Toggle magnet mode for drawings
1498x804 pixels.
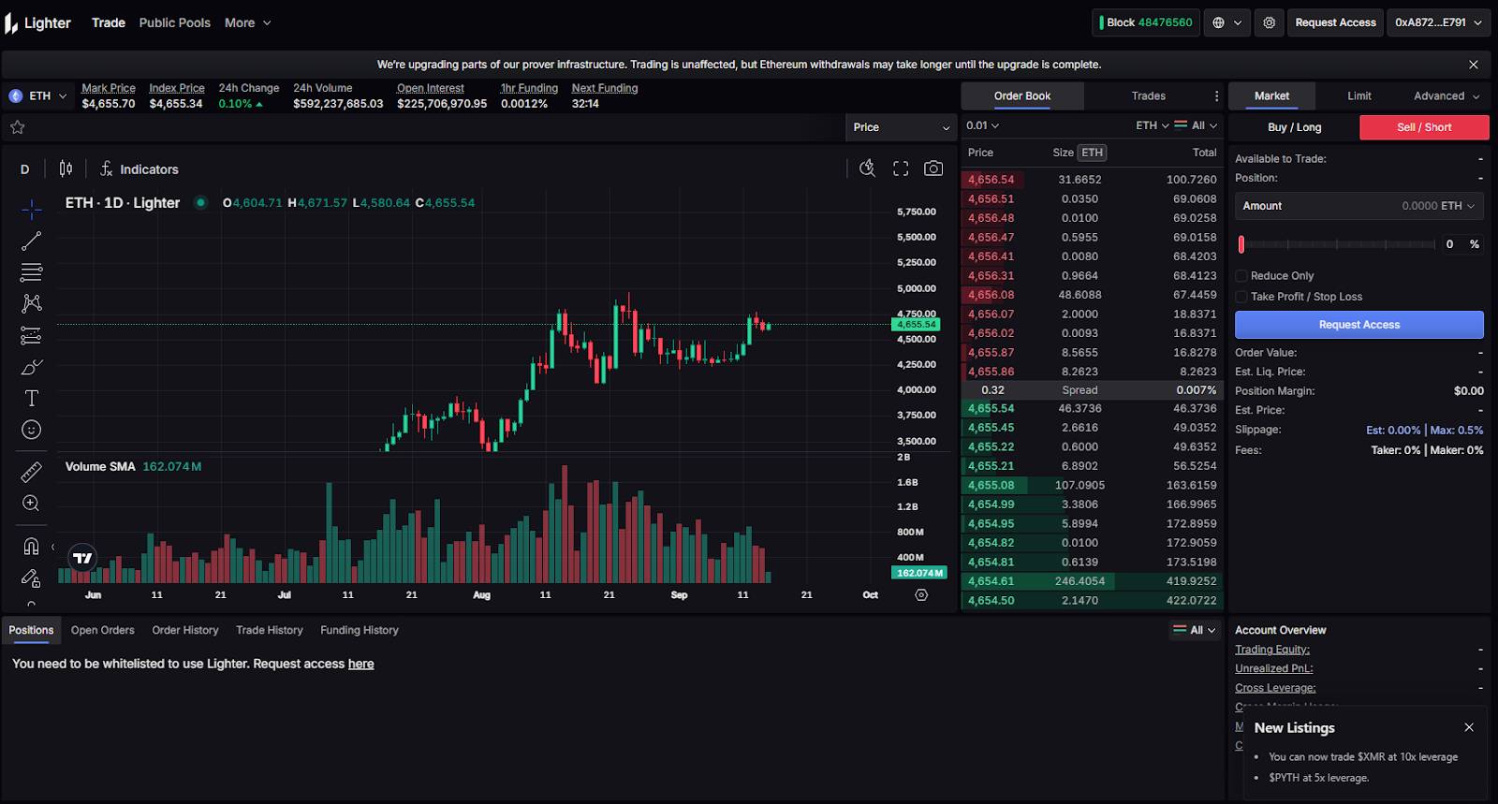(x=31, y=546)
